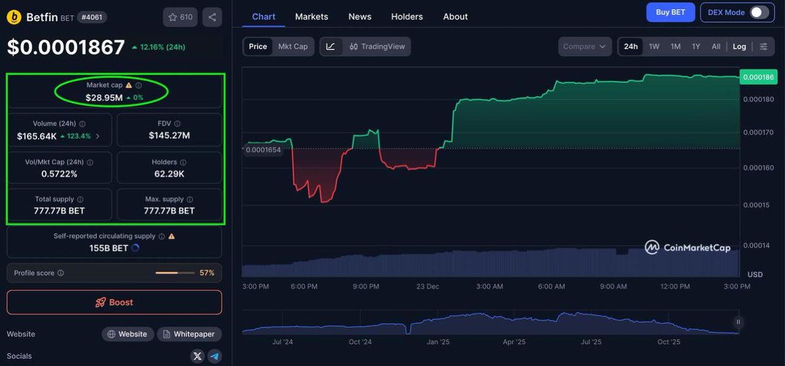Select All time range
Viewport: 785px width, 366px height.
point(716,46)
